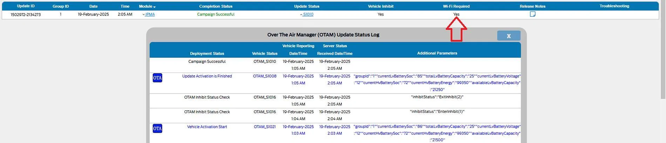The width and height of the screenshot is (666, 143).
Task: Click the Vehicle Status header in log
Action: [265, 54]
